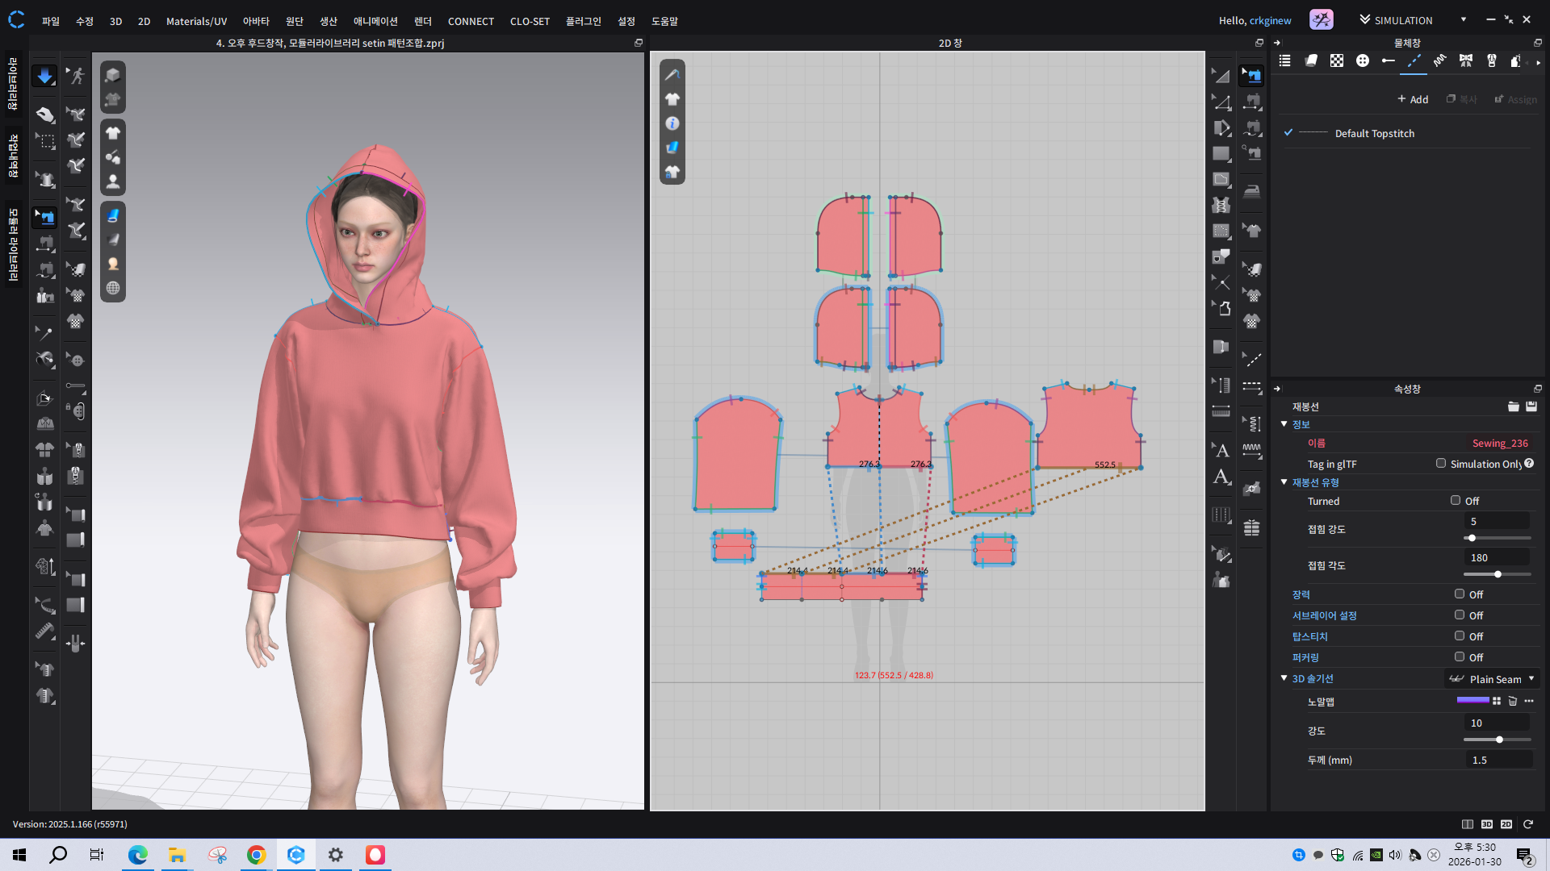Open the SIMULATION mode dropdown
Viewport: 1550px width, 871px height.
click(1464, 20)
